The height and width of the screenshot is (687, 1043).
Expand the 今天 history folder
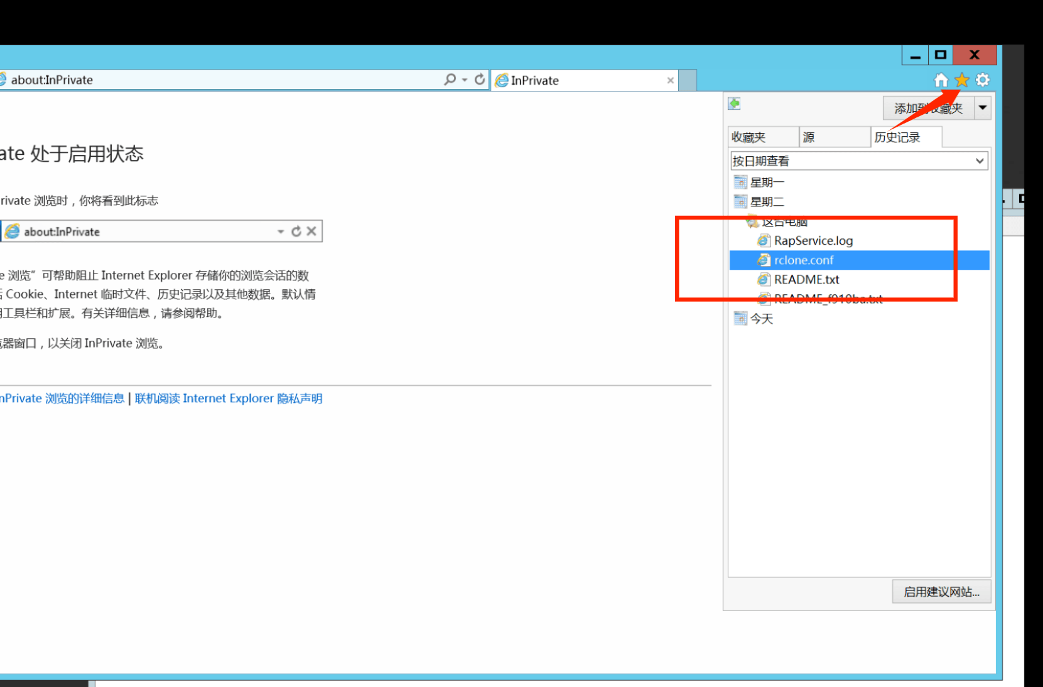coord(761,319)
